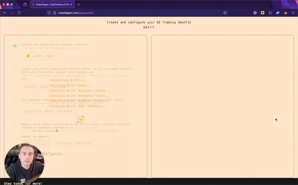Viewport: 298px width, 185px height.
Task: Reload the CrewDegen page
Action: point(19,13)
